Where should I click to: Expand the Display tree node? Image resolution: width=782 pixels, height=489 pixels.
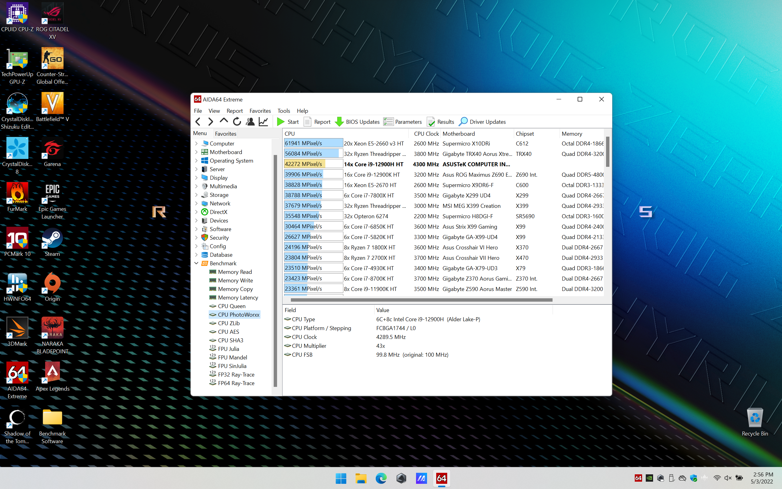pyautogui.click(x=196, y=178)
